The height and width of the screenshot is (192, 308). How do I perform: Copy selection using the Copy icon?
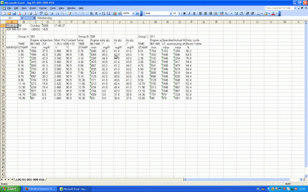pos(57,13)
